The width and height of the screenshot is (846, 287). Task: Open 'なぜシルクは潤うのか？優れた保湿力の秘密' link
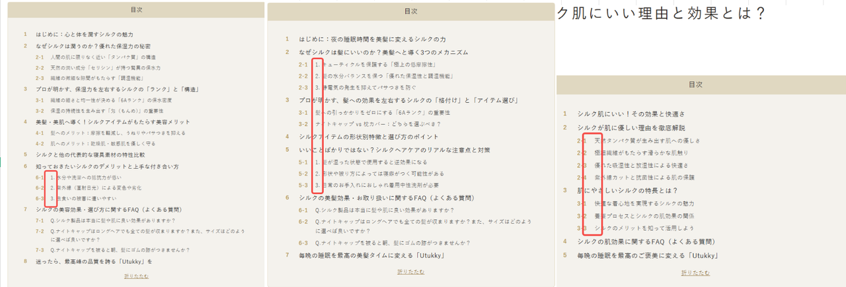[93, 46]
